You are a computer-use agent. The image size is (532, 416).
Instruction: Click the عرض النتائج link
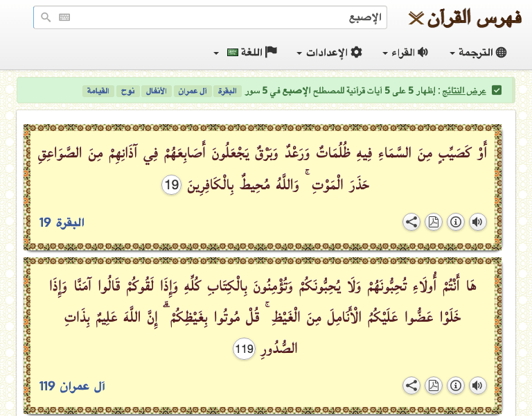point(464,91)
